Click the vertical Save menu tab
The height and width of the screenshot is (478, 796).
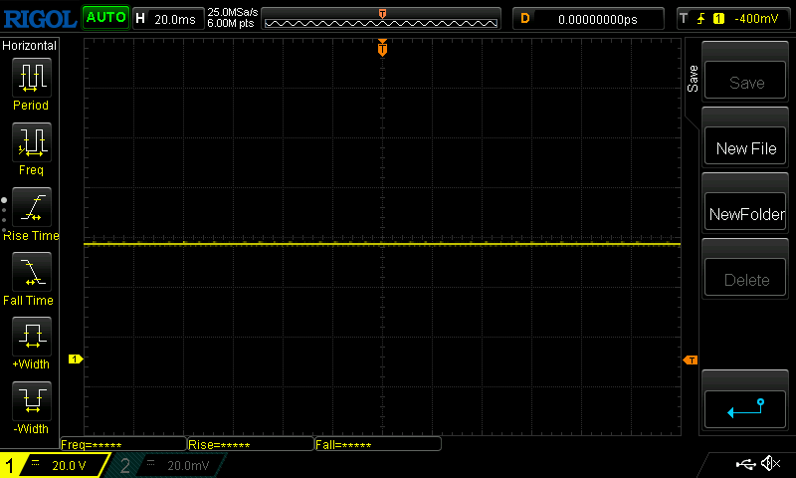pos(693,79)
